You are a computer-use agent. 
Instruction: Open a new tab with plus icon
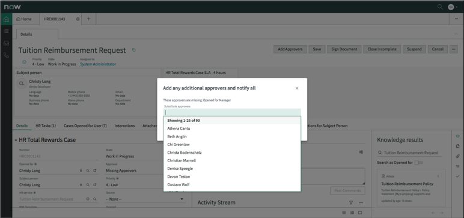(x=88, y=19)
